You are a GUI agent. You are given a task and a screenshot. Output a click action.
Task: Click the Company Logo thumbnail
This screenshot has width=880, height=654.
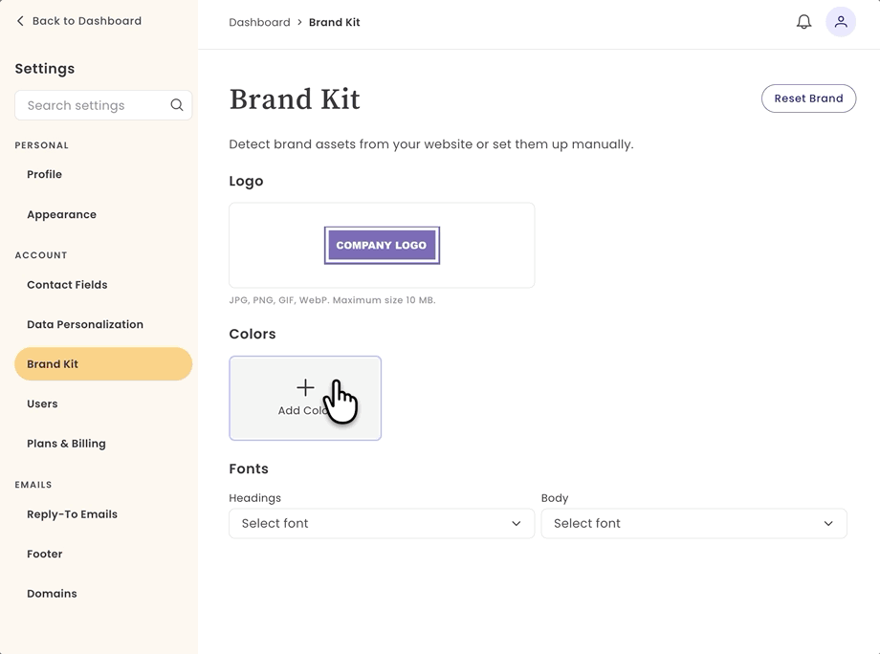coord(382,245)
